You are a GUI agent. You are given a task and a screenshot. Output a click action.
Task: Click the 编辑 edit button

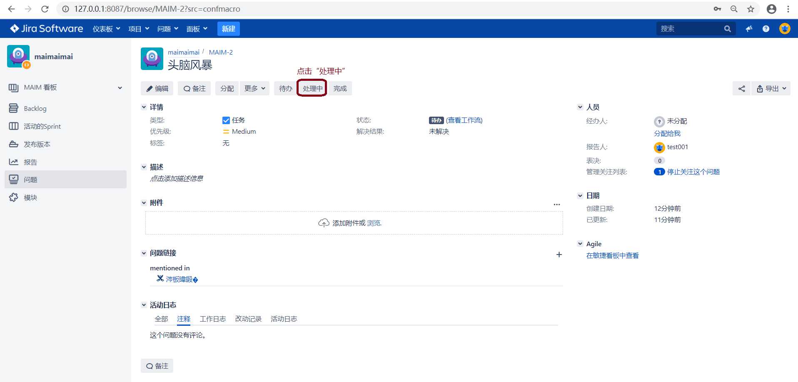coord(157,88)
